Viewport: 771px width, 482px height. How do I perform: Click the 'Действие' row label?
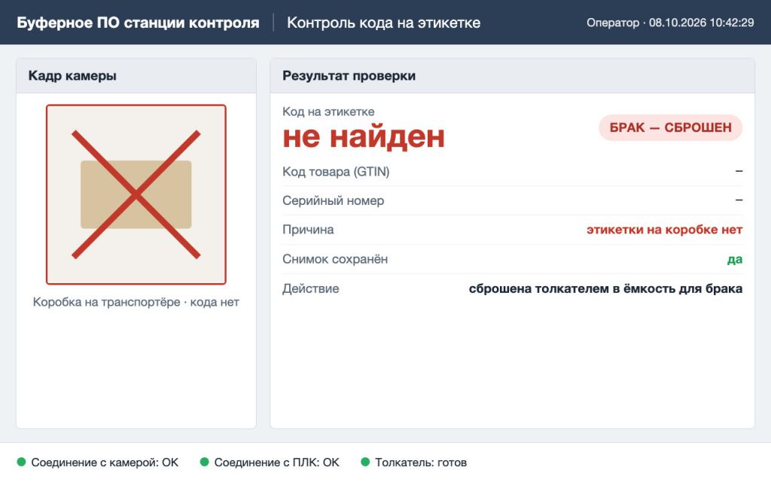(310, 288)
